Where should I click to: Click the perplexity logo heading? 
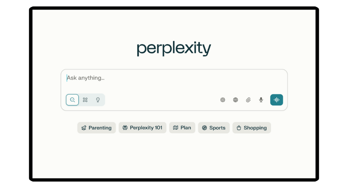tap(174, 48)
